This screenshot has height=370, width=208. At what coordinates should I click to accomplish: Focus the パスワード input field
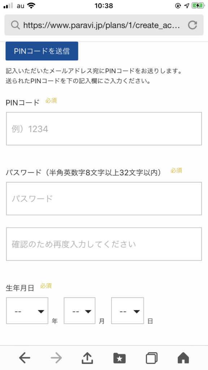coord(104,198)
